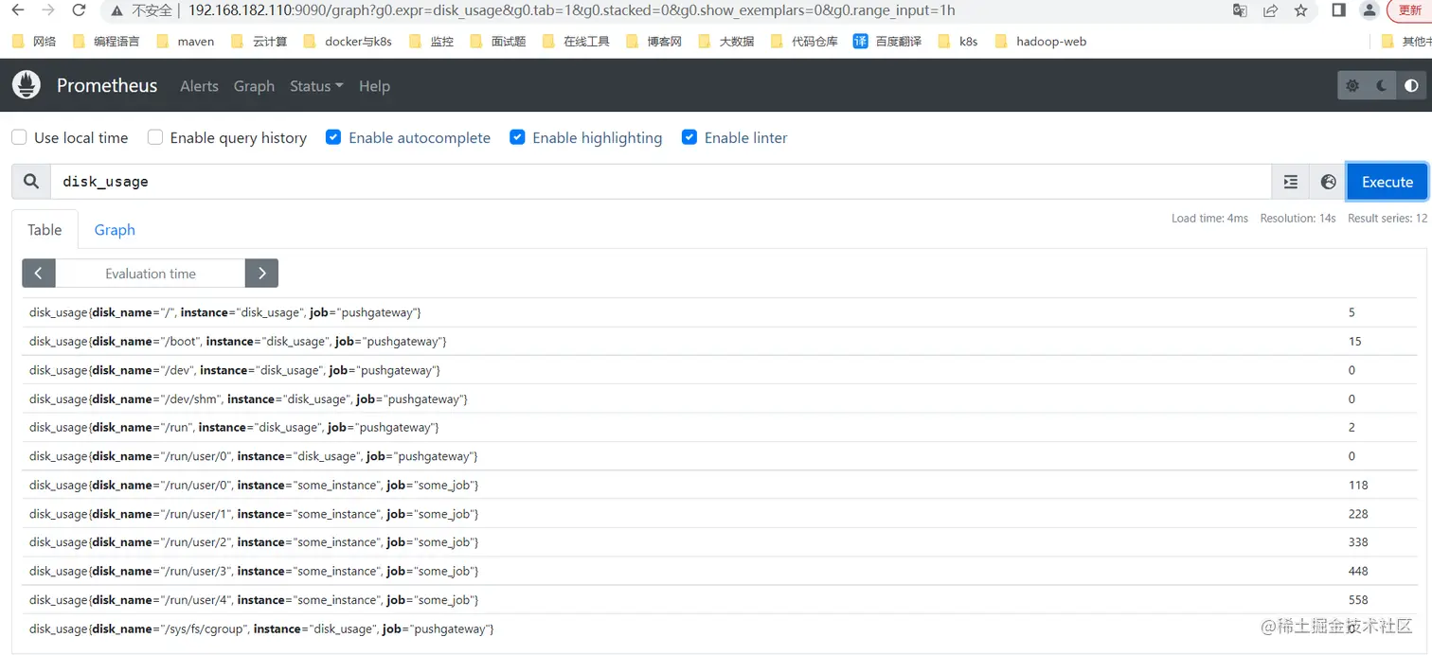The height and width of the screenshot is (655, 1432).
Task: Click the Prometheus flame logo
Action: pyautogui.click(x=27, y=85)
